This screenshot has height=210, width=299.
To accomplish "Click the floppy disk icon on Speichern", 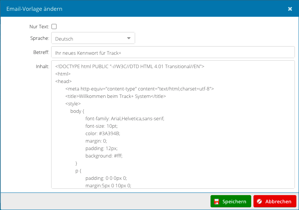I will pos(217,201).
